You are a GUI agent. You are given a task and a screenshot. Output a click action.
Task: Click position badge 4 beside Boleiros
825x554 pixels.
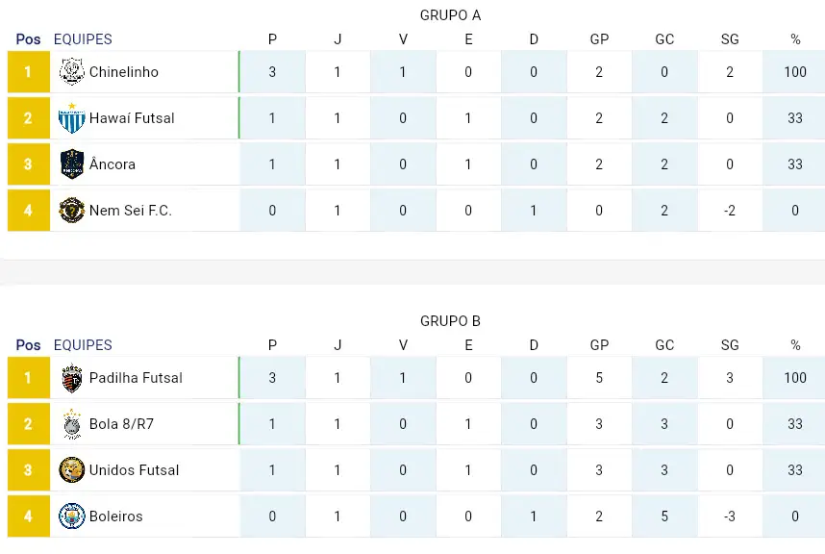click(x=29, y=516)
